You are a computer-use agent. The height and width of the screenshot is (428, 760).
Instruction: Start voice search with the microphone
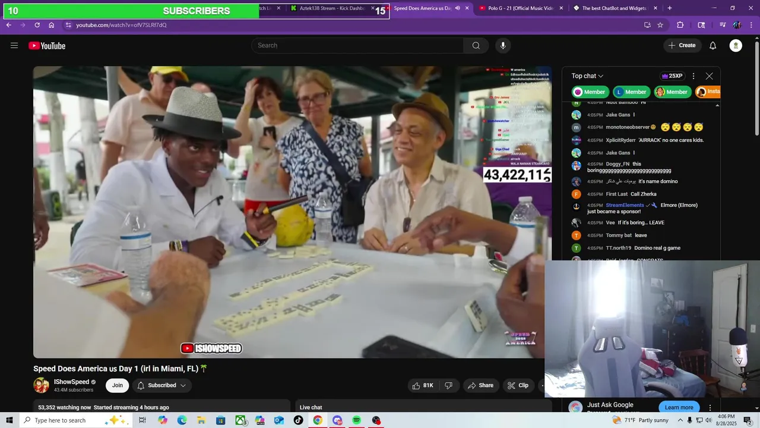(x=503, y=46)
